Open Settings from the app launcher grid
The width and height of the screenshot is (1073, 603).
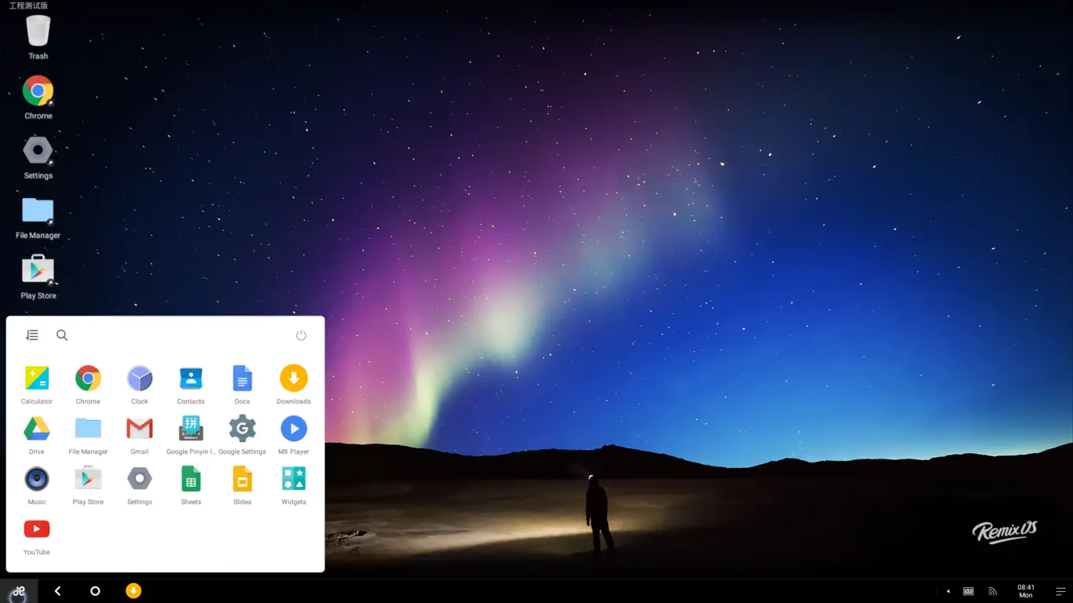(x=140, y=485)
